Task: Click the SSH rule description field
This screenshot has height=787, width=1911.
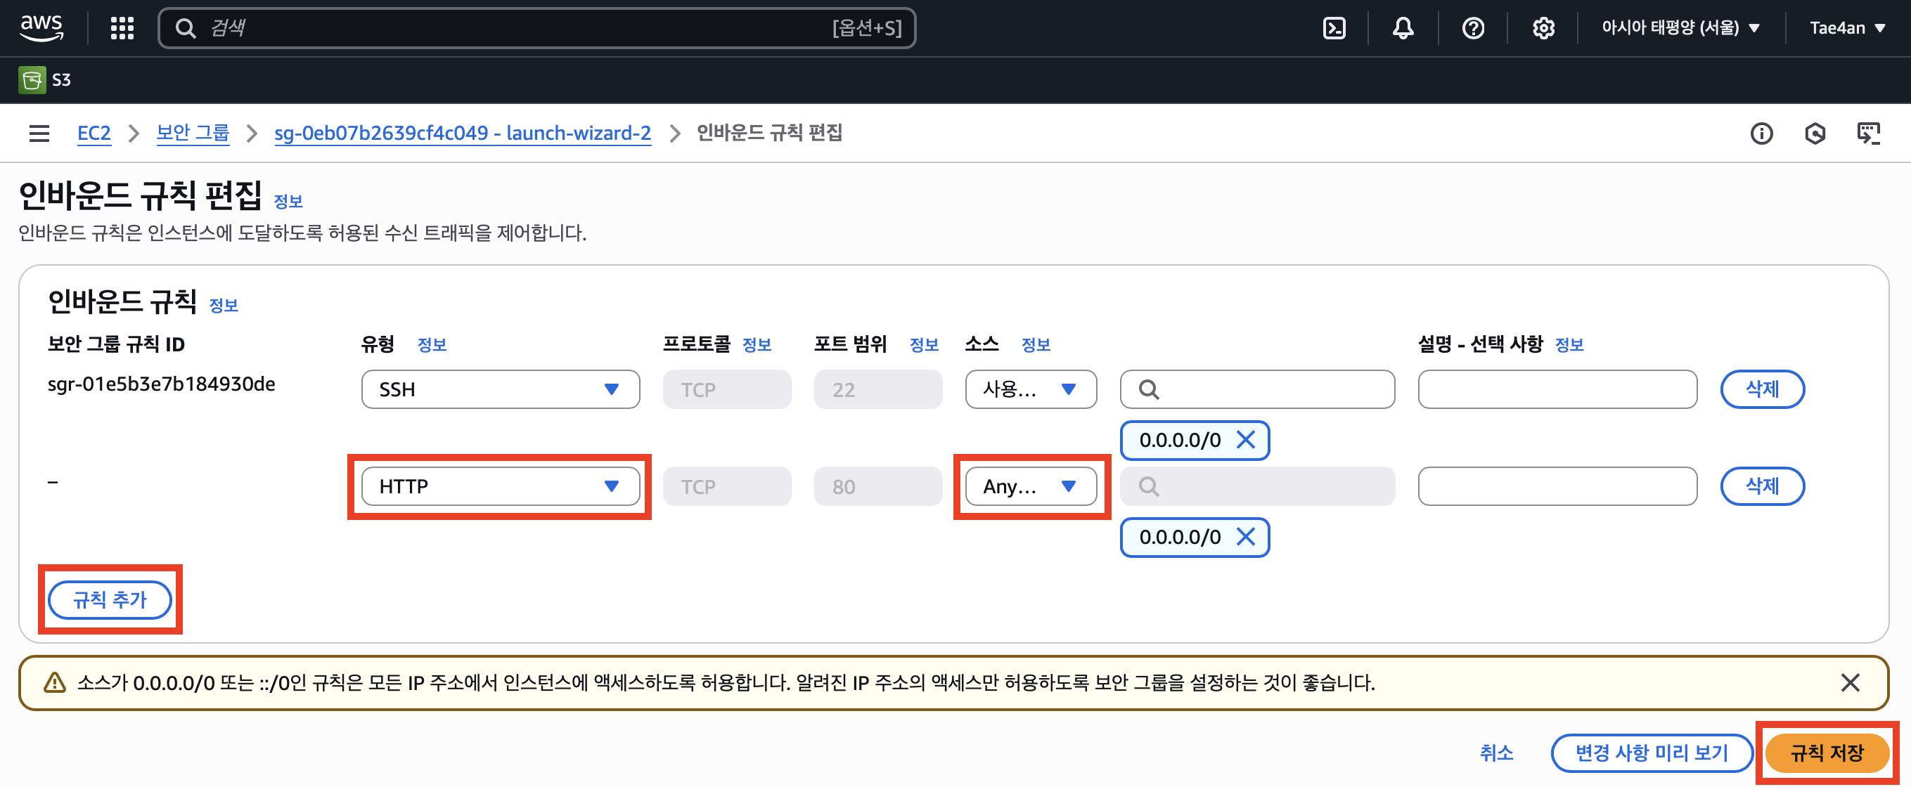Action: 1557,389
